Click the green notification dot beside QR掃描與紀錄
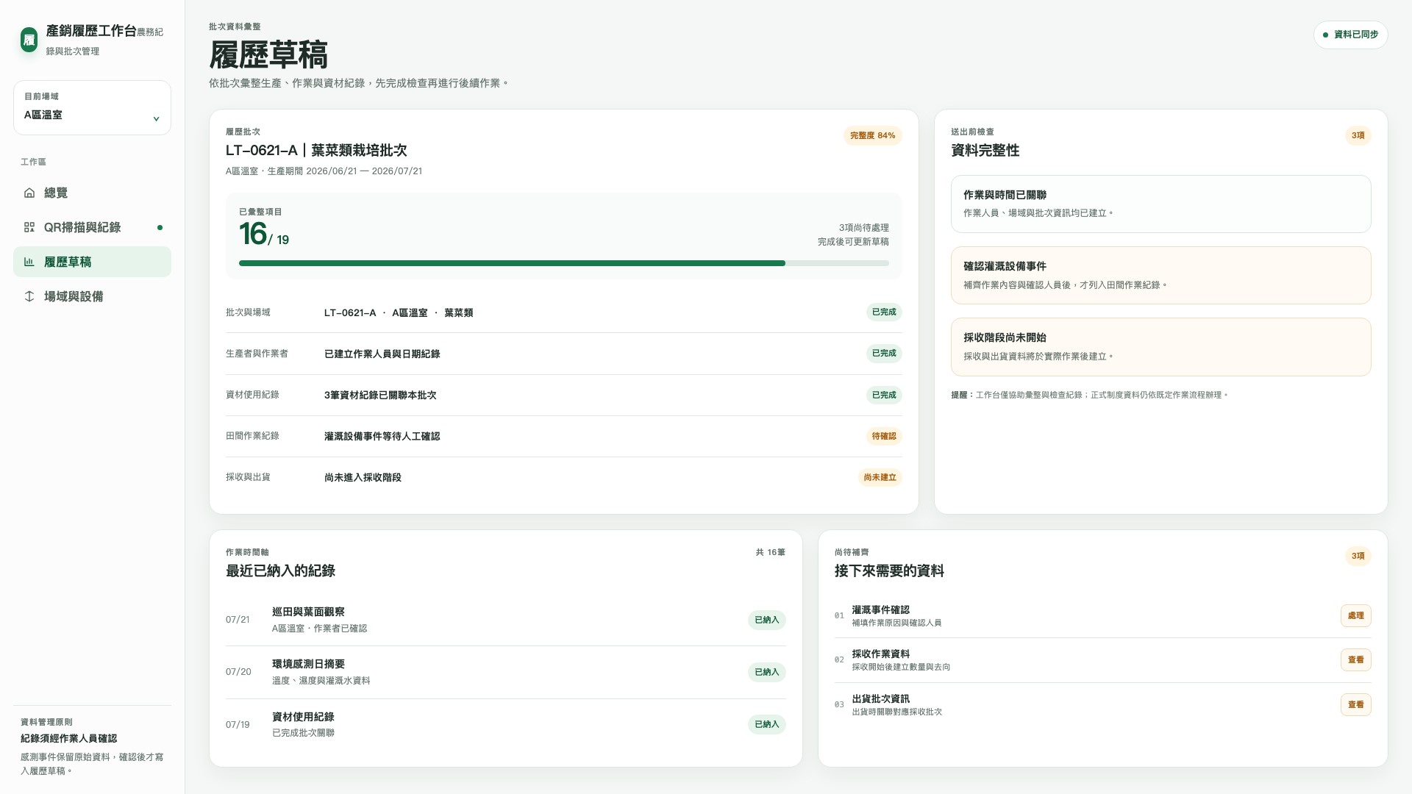Image resolution: width=1412 pixels, height=794 pixels. 160,227
